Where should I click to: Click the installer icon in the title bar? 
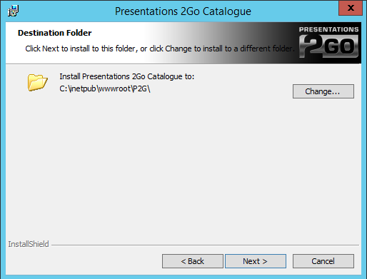tap(13, 11)
